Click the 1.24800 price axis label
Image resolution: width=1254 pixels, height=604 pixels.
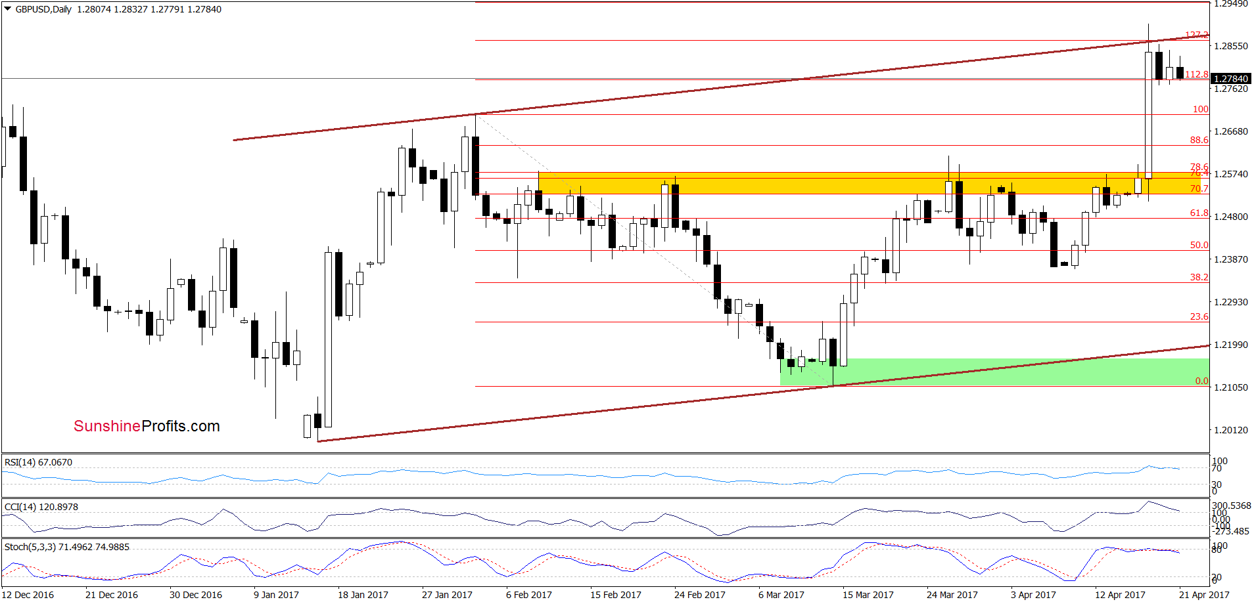coord(1231,217)
